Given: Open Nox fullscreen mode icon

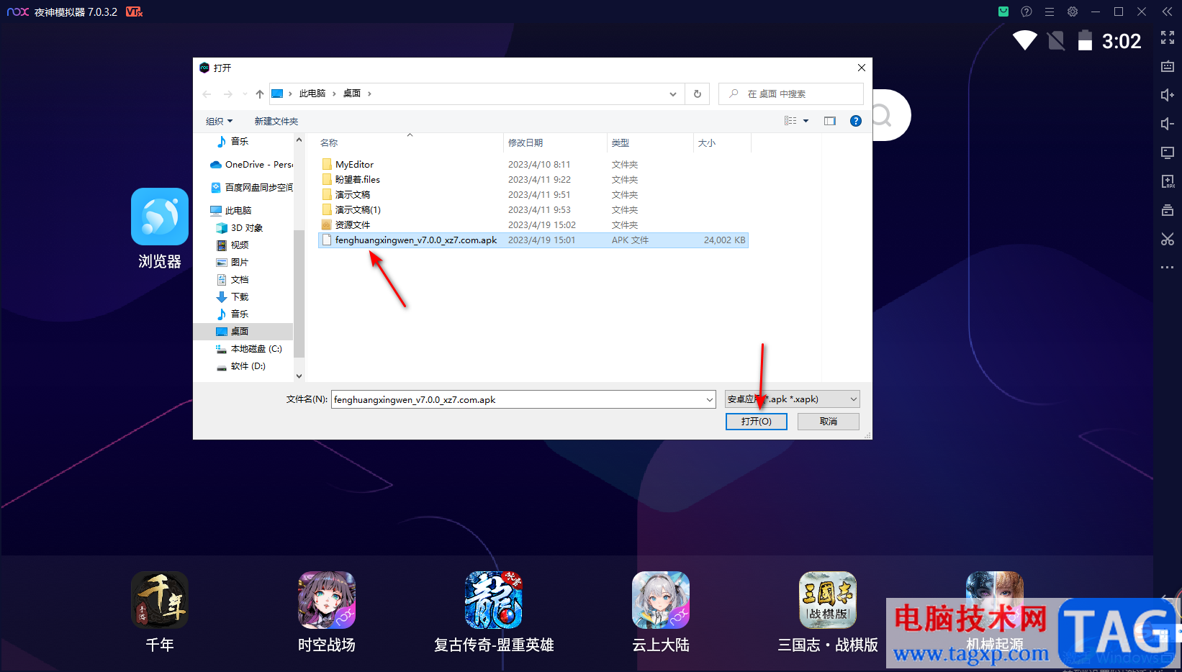Looking at the screenshot, I should 1167,38.
